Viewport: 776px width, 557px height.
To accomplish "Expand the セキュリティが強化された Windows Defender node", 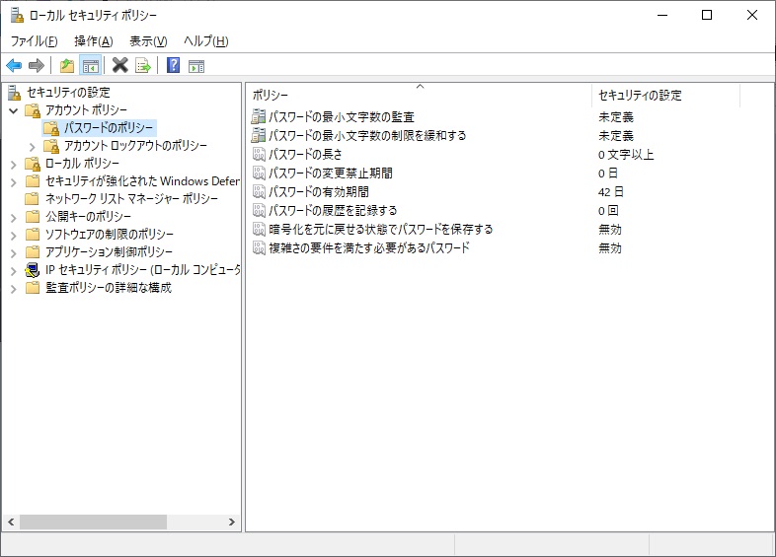I will point(14,182).
